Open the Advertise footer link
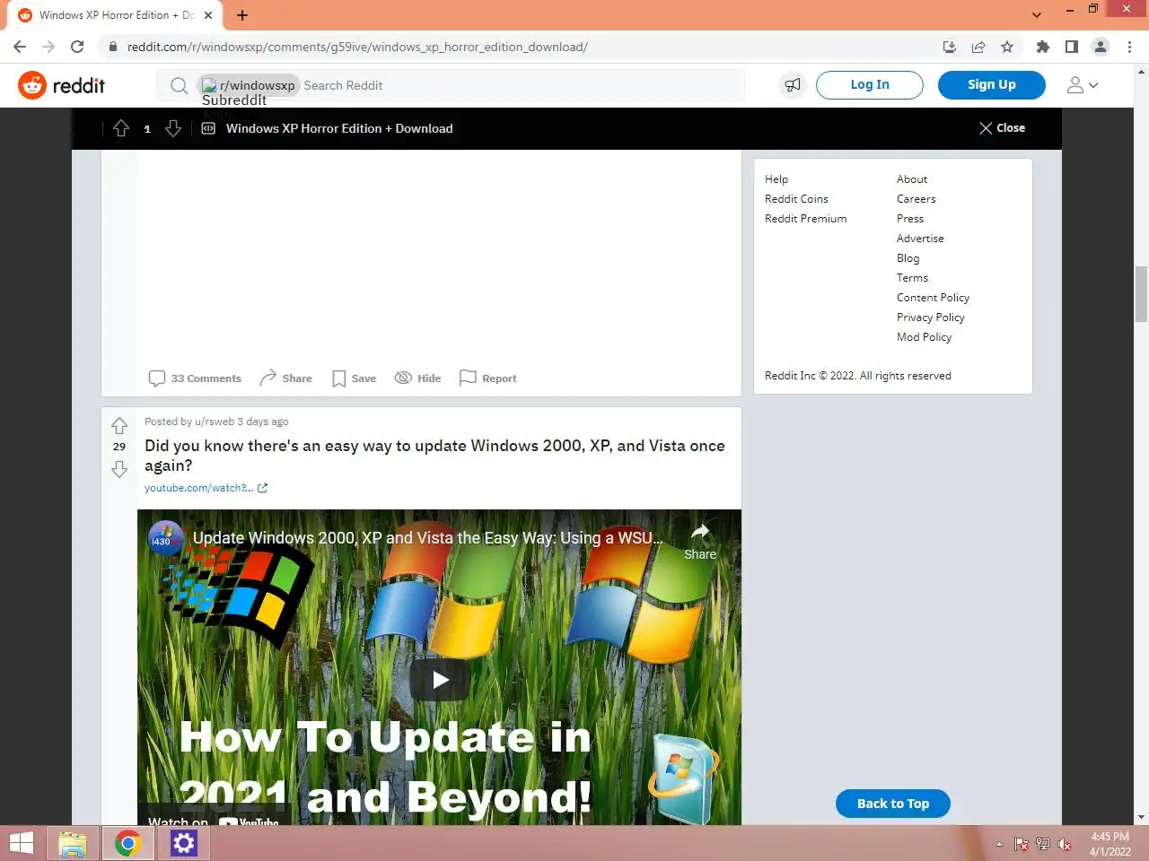Image resolution: width=1149 pixels, height=861 pixels. tap(920, 239)
